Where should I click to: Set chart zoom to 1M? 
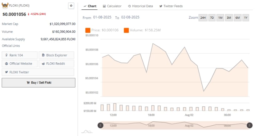point(220,18)
